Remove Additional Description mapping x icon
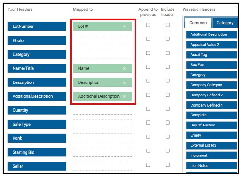The height and width of the screenshot is (177, 241). point(124,96)
